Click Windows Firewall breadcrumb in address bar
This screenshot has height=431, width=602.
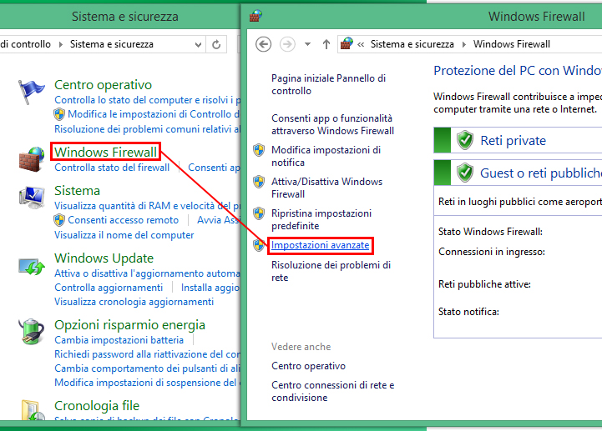tap(511, 44)
